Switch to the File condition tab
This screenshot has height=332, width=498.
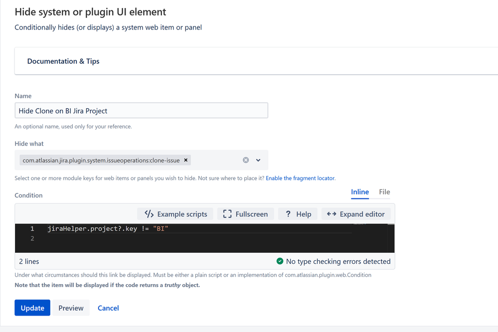pos(384,192)
